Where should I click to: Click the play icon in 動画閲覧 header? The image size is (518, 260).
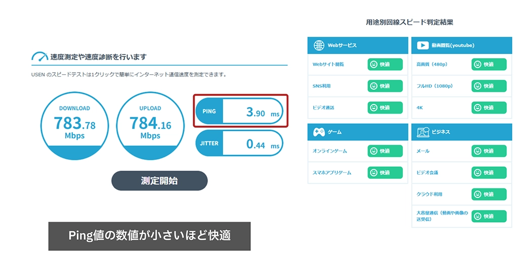point(423,45)
